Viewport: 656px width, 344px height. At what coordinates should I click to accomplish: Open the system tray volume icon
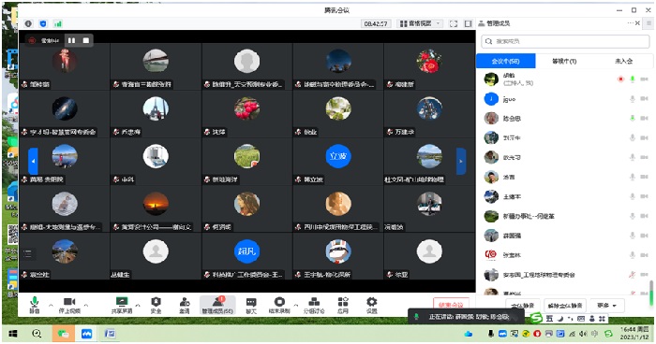583,334
